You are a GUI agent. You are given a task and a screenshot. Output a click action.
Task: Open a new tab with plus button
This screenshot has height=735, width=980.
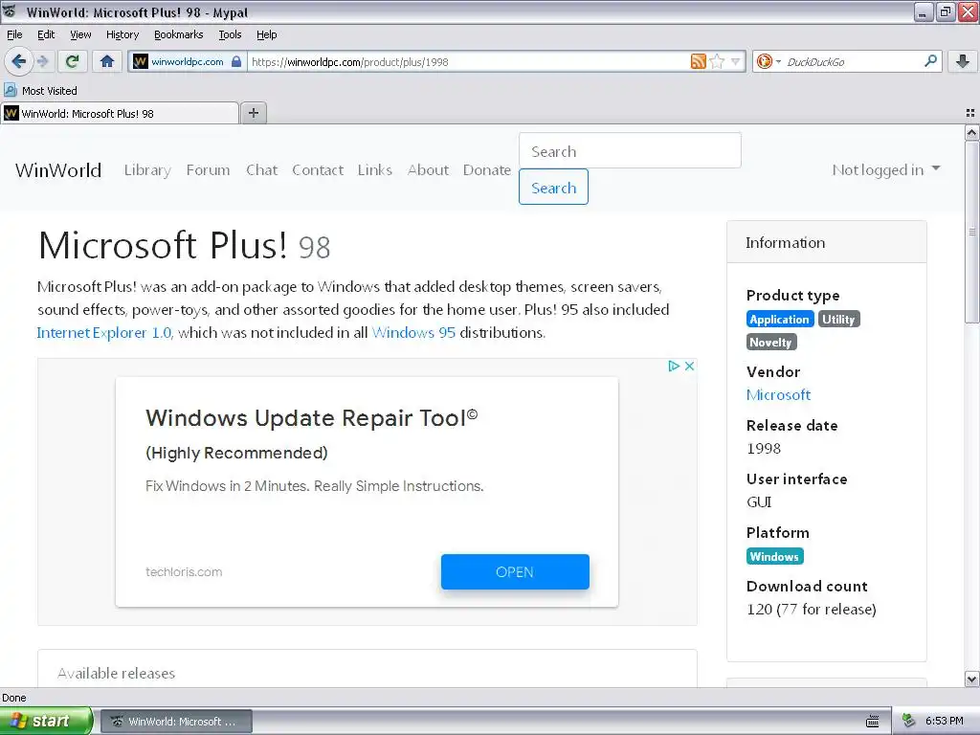tap(253, 113)
